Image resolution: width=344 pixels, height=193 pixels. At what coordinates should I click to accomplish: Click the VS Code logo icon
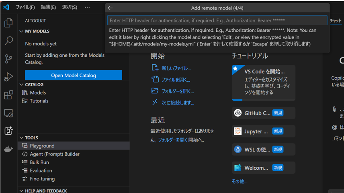pos(6,7)
